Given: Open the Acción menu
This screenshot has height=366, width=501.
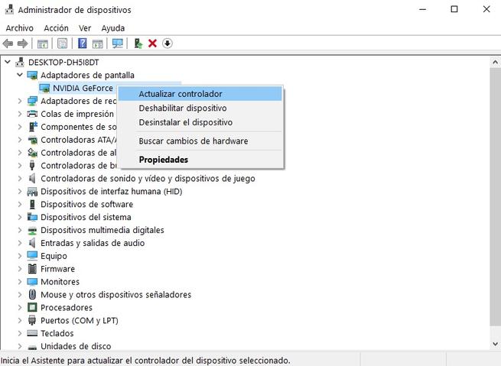Looking at the screenshot, I should [57, 28].
